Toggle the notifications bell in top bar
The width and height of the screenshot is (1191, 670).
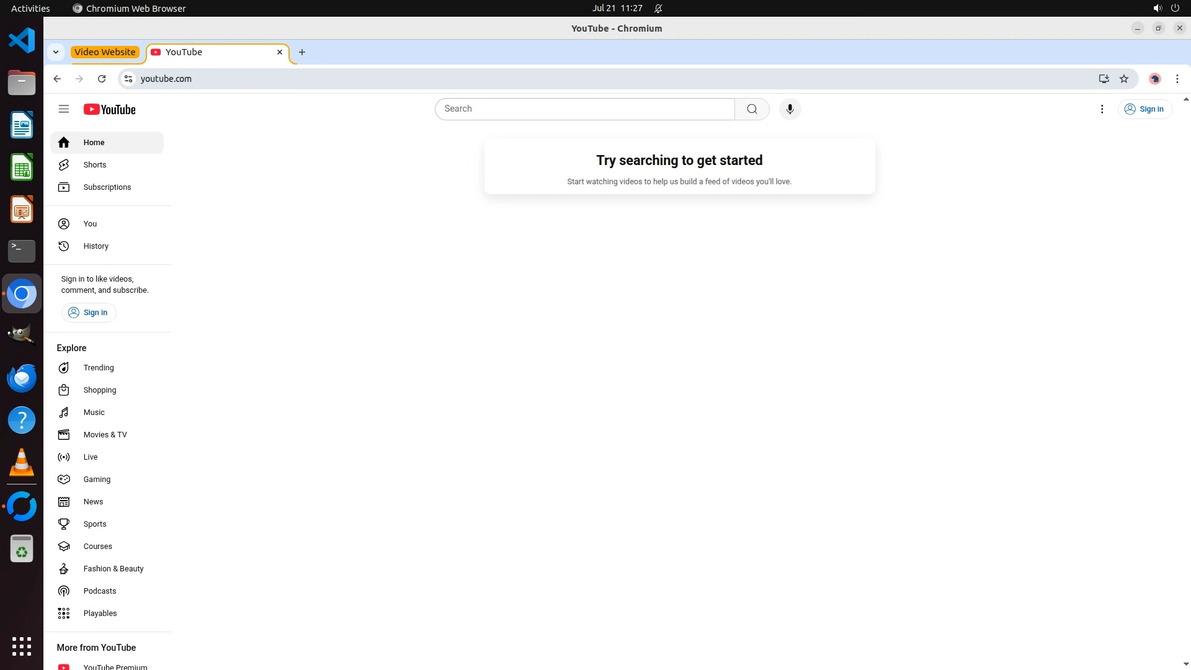tap(658, 9)
